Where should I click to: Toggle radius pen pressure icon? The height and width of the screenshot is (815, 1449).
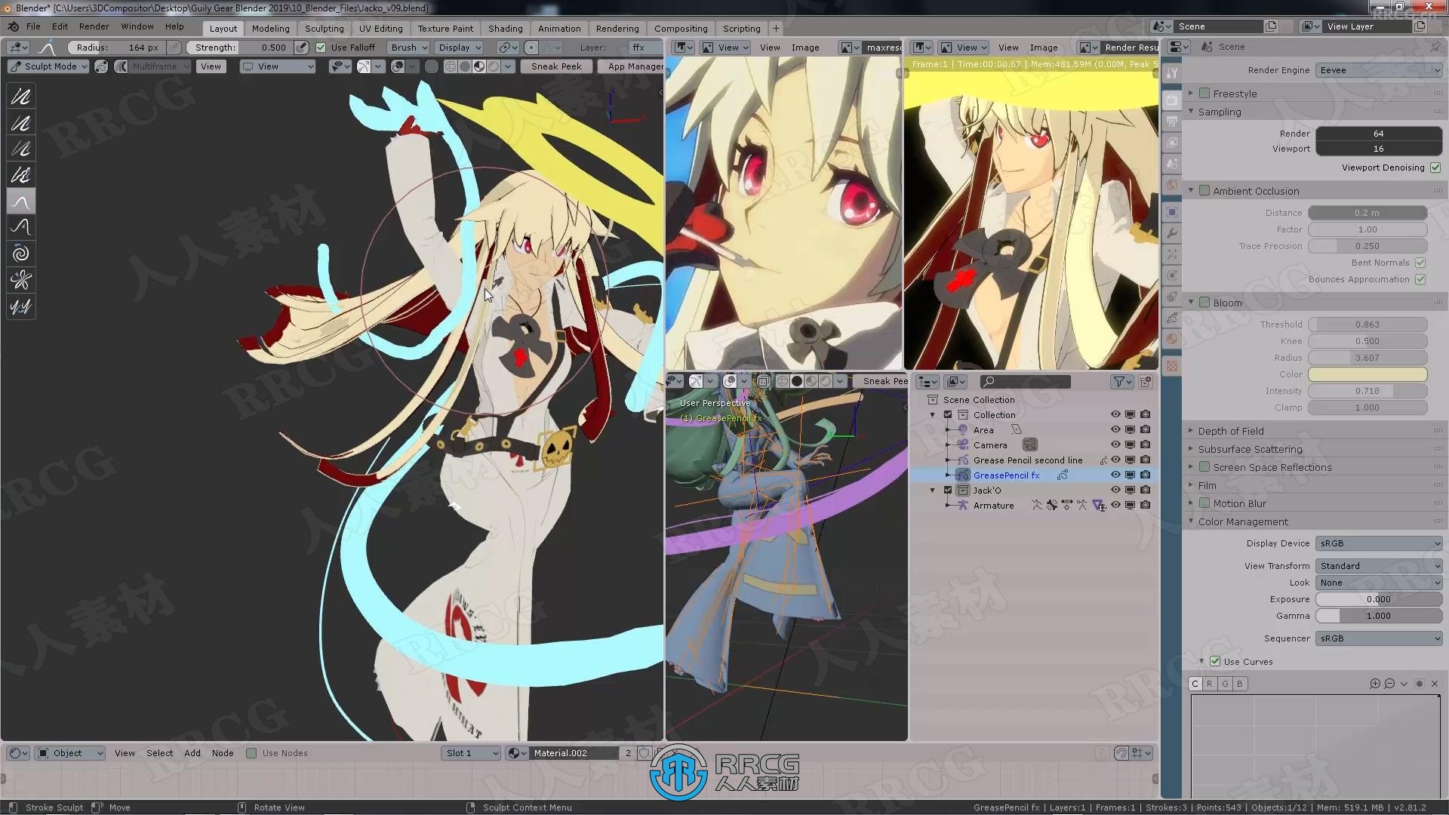tap(174, 48)
